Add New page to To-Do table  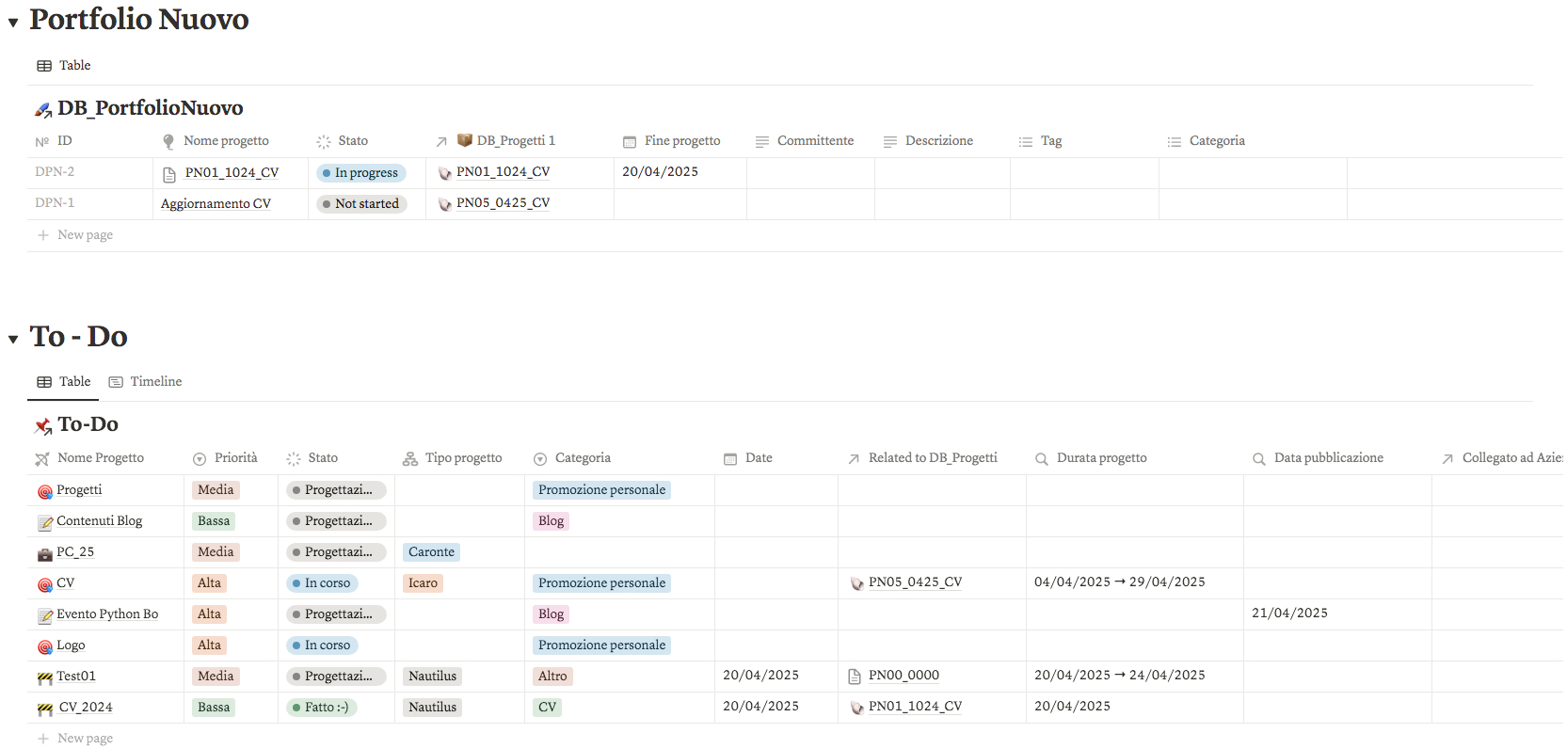pos(75,739)
